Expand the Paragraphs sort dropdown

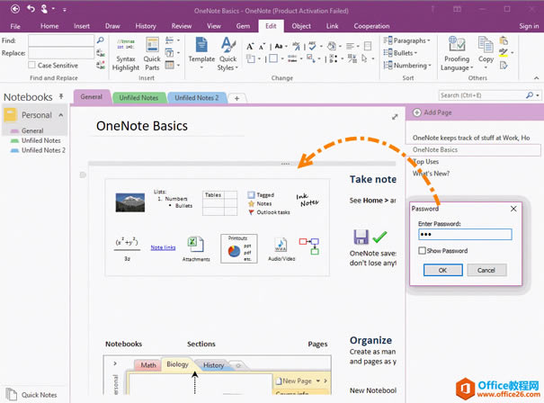(x=411, y=40)
